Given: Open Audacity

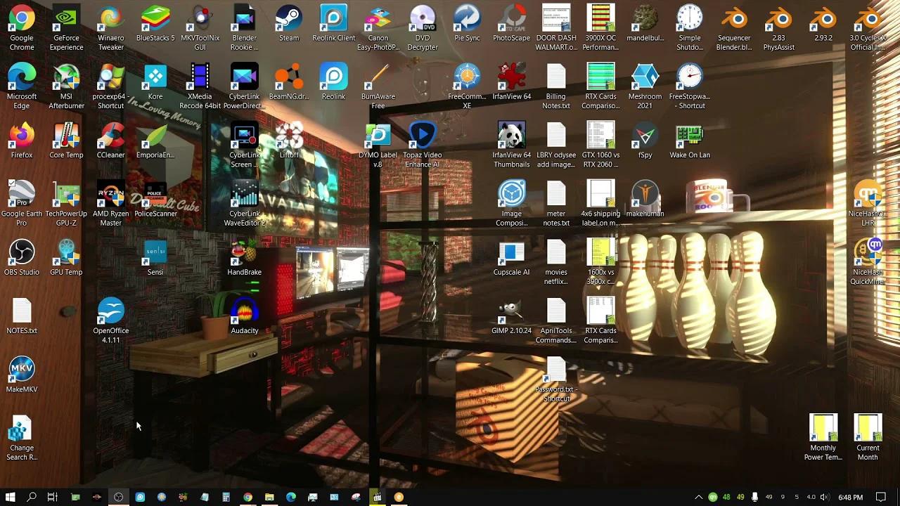Looking at the screenshot, I should [x=244, y=313].
